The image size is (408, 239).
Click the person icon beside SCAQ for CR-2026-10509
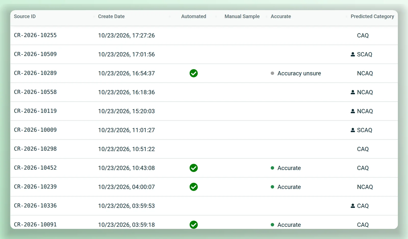353,54
